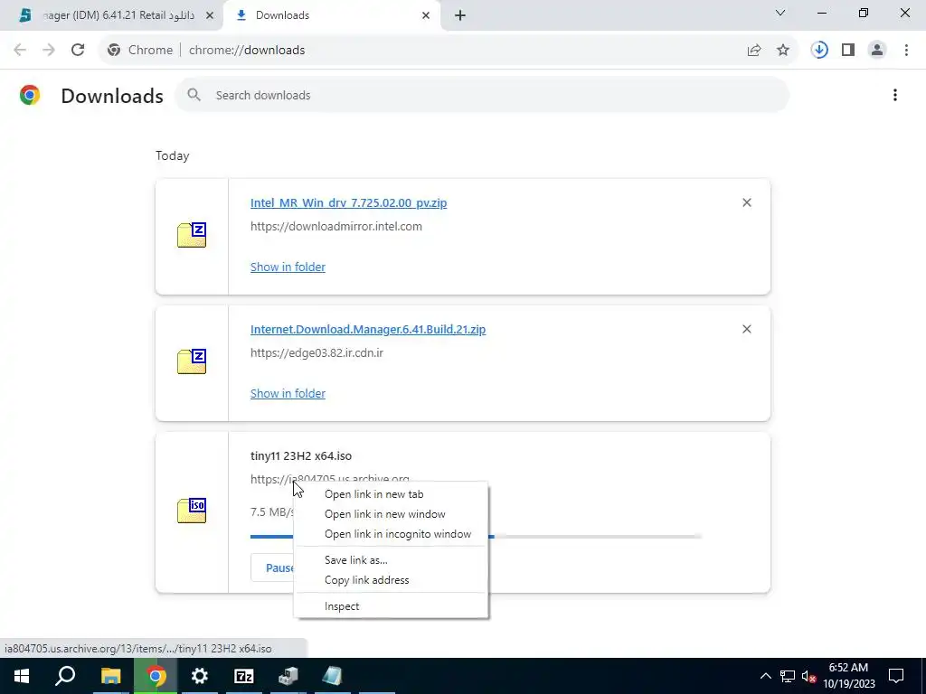Click the Intel zip file icon
The image size is (926, 694).
192,235
